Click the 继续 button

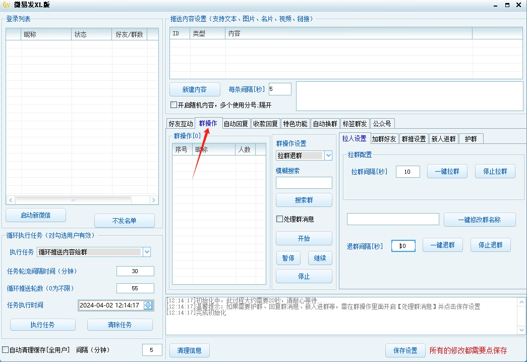(320, 258)
